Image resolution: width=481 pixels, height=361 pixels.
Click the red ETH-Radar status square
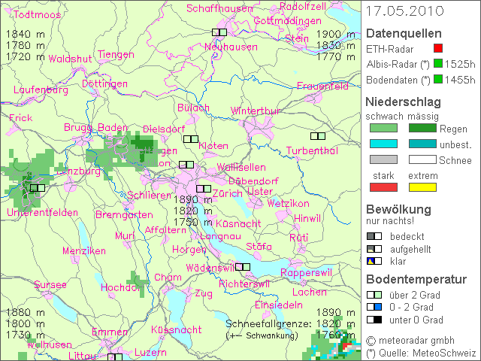(438, 48)
